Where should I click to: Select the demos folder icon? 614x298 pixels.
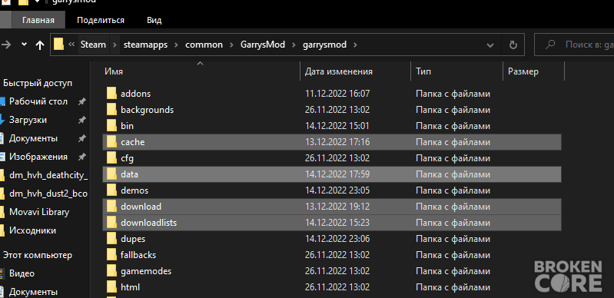tap(112, 190)
